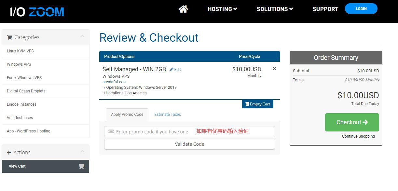398x191 pixels.
Task: Click the green Checkout button
Action: (352, 122)
